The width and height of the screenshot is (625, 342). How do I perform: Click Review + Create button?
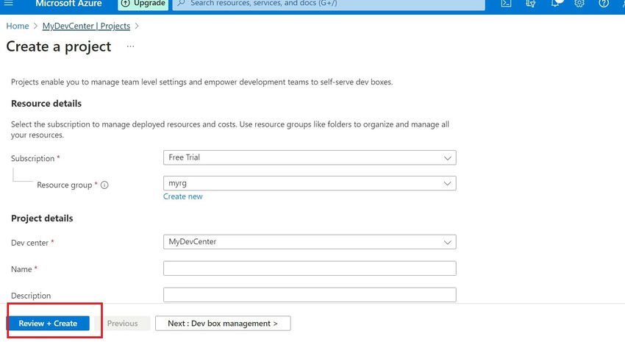click(x=48, y=324)
